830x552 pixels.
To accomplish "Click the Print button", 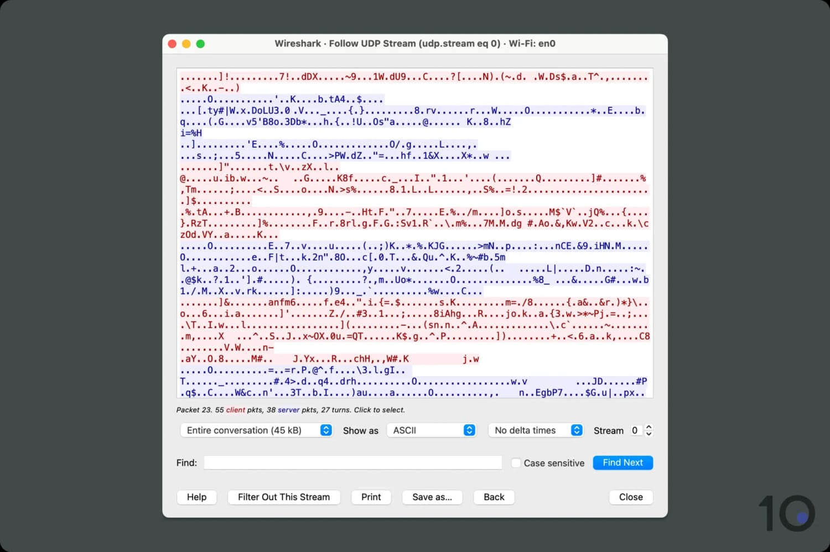I will (x=371, y=497).
